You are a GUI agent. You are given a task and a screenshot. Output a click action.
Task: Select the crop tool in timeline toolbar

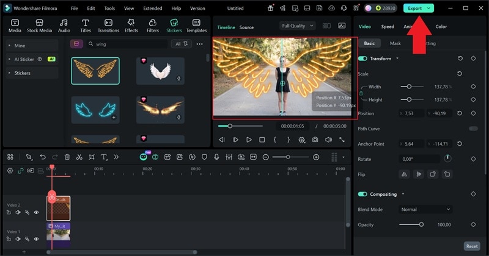[x=92, y=157]
